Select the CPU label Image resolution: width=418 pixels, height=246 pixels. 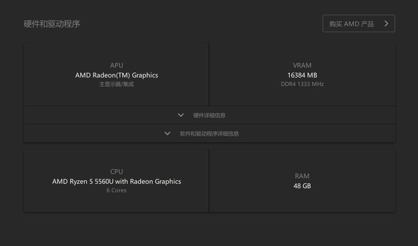tap(116, 172)
